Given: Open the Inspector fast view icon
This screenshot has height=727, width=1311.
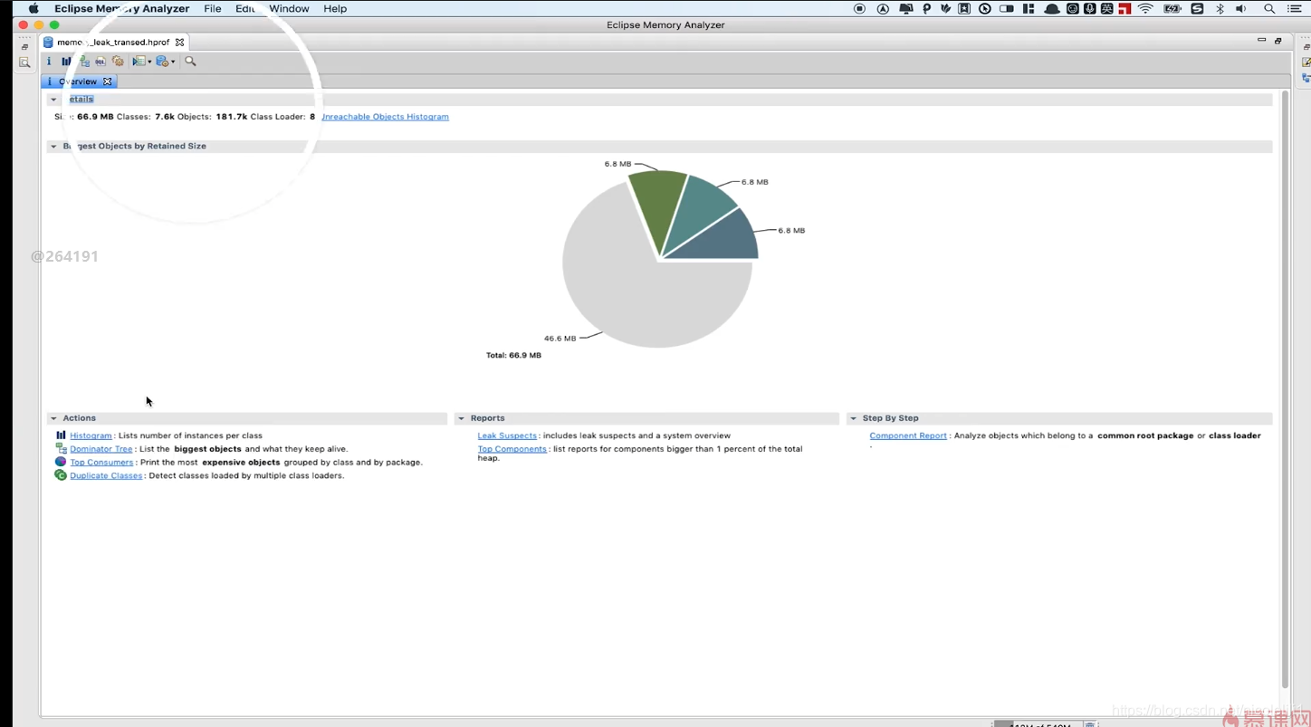Looking at the screenshot, I should 24,62.
